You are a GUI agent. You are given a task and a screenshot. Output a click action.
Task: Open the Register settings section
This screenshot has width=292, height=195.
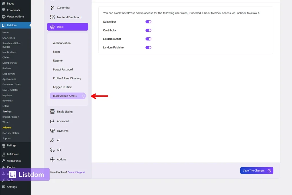coord(58,61)
